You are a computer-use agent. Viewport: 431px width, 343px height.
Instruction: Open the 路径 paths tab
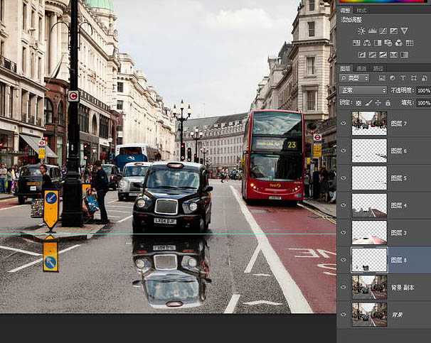[x=378, y=68]
